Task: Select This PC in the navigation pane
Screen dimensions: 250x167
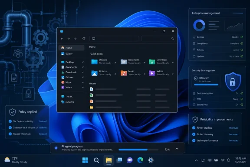Action: (x=72, y=97)
